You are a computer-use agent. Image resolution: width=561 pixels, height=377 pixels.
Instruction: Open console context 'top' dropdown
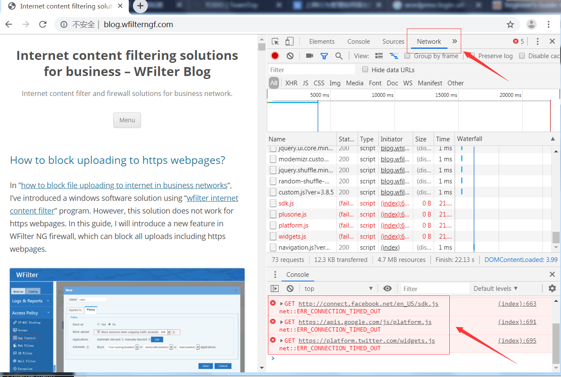(338, 288)
